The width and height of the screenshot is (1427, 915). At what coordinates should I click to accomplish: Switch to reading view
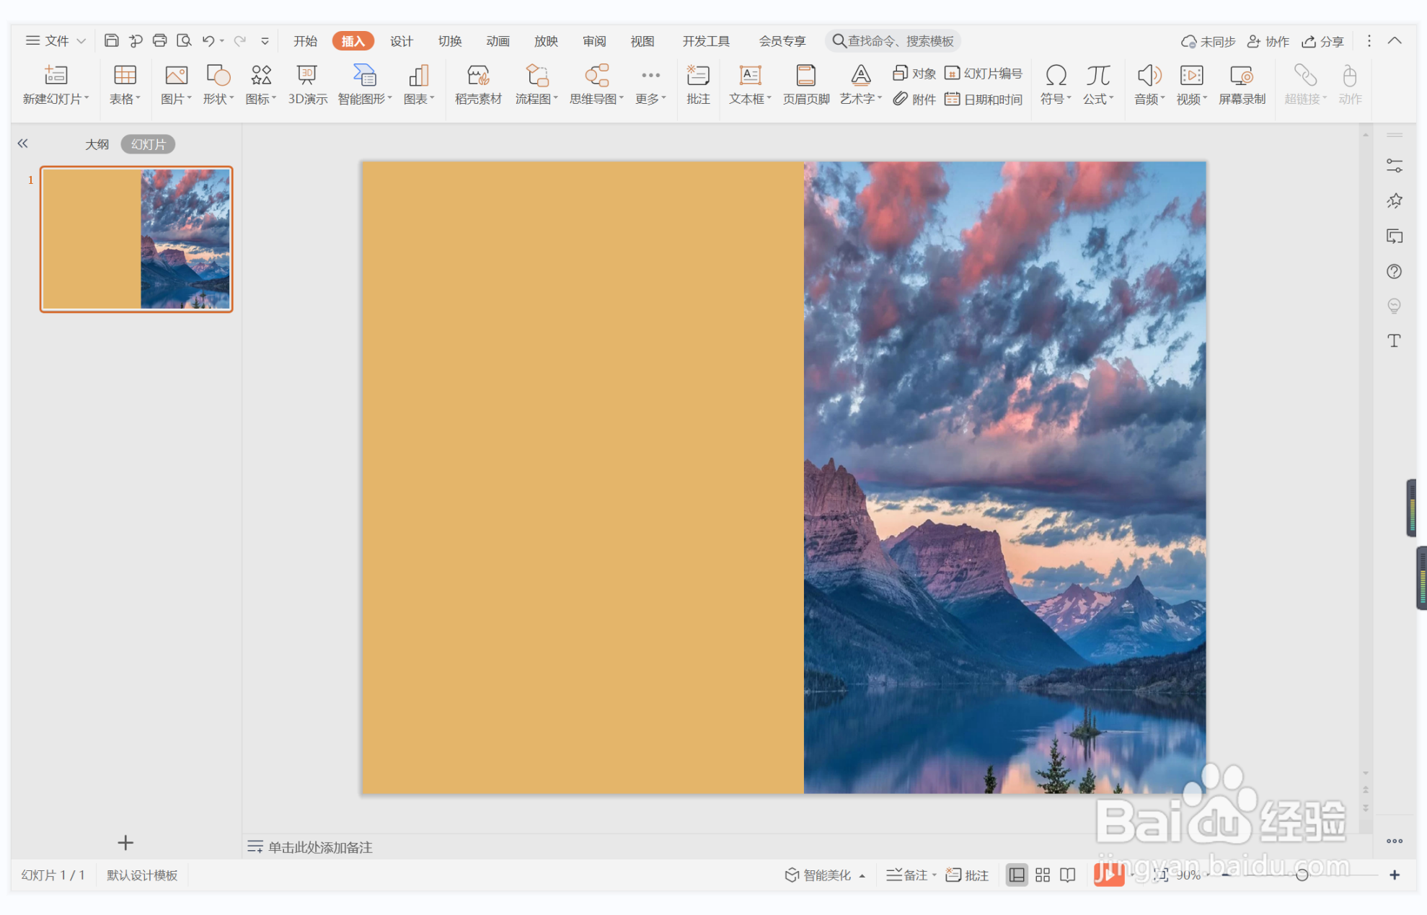[1068, 875]
